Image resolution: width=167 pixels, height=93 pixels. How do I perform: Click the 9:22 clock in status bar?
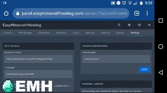tap(149, 3)
